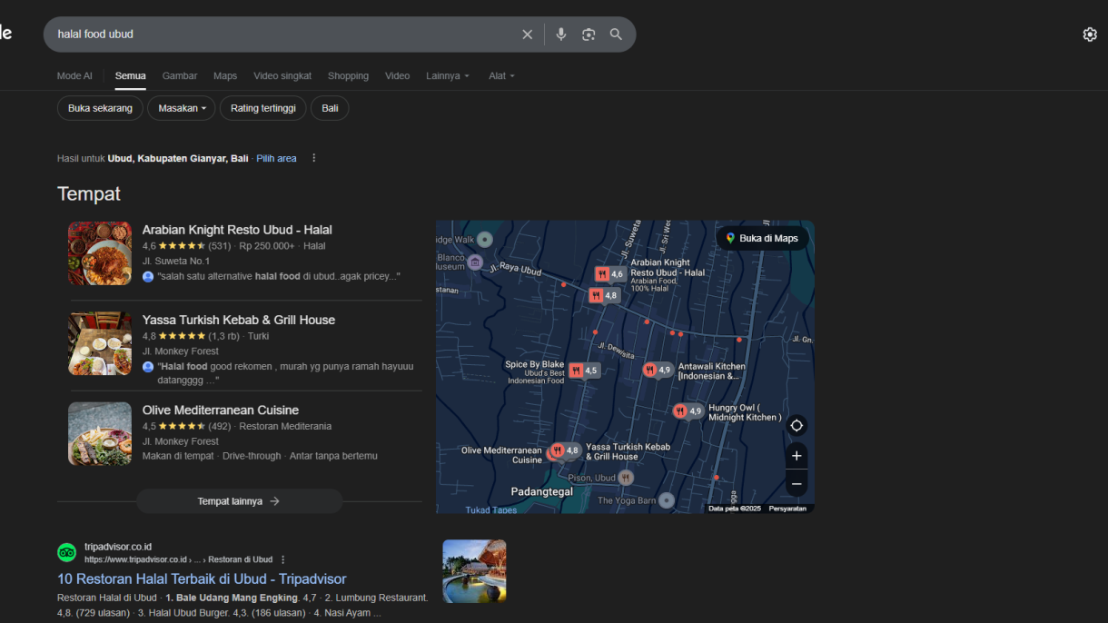The width and height of the screenshot is (1108, 623).
Task: Zoom in on the map
Action: tap(796, 456)
